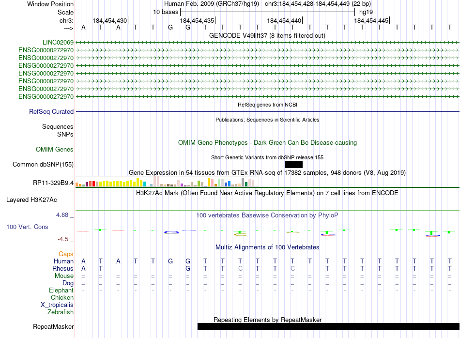Open Repeating Elements by RepeatMasker title

(267, 320)
